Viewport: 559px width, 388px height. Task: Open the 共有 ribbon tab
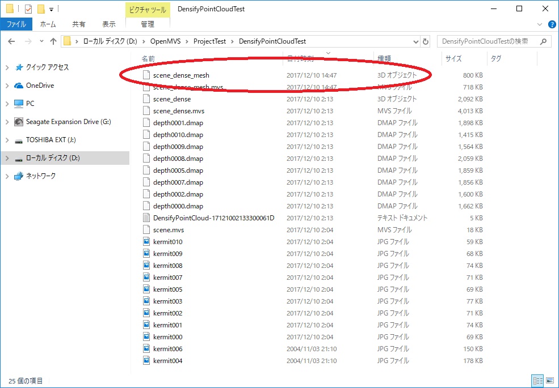pos(79,24)
